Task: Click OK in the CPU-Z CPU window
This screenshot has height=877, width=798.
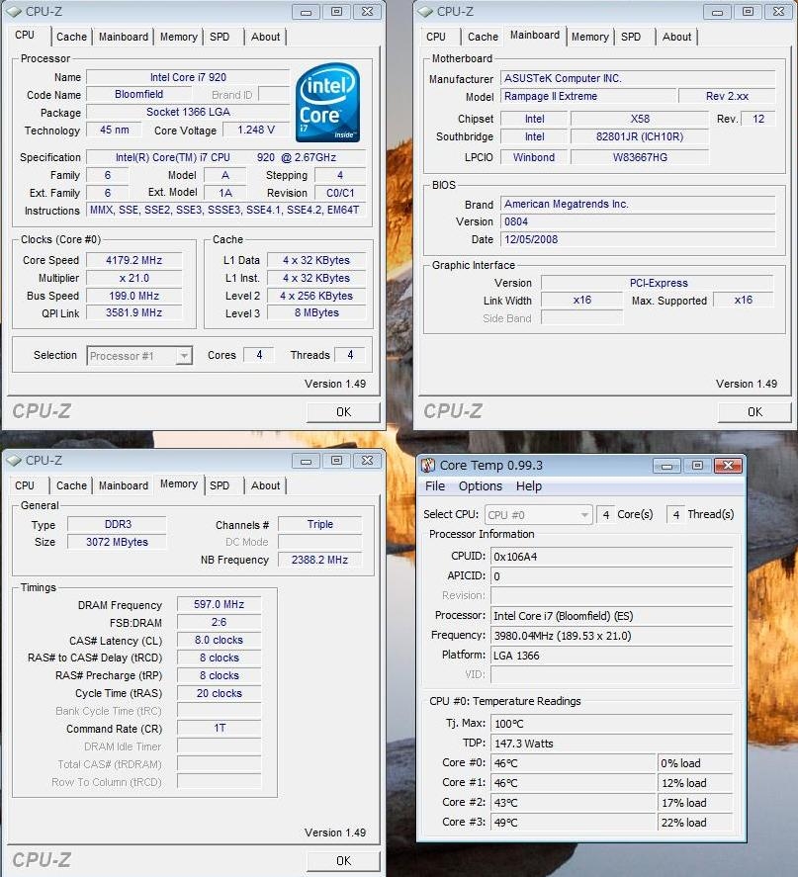Action: coord(343,412)
